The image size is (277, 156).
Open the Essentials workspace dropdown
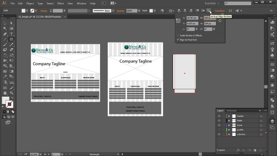[212, 3]
